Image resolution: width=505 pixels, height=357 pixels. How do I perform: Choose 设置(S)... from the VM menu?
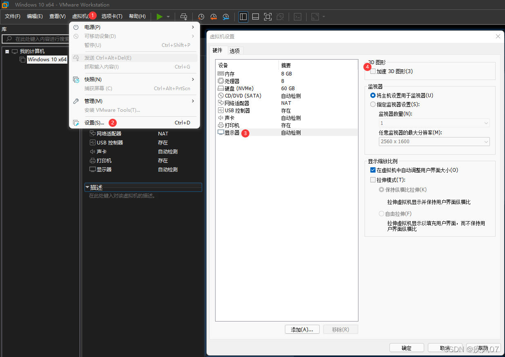pos(134,122)
